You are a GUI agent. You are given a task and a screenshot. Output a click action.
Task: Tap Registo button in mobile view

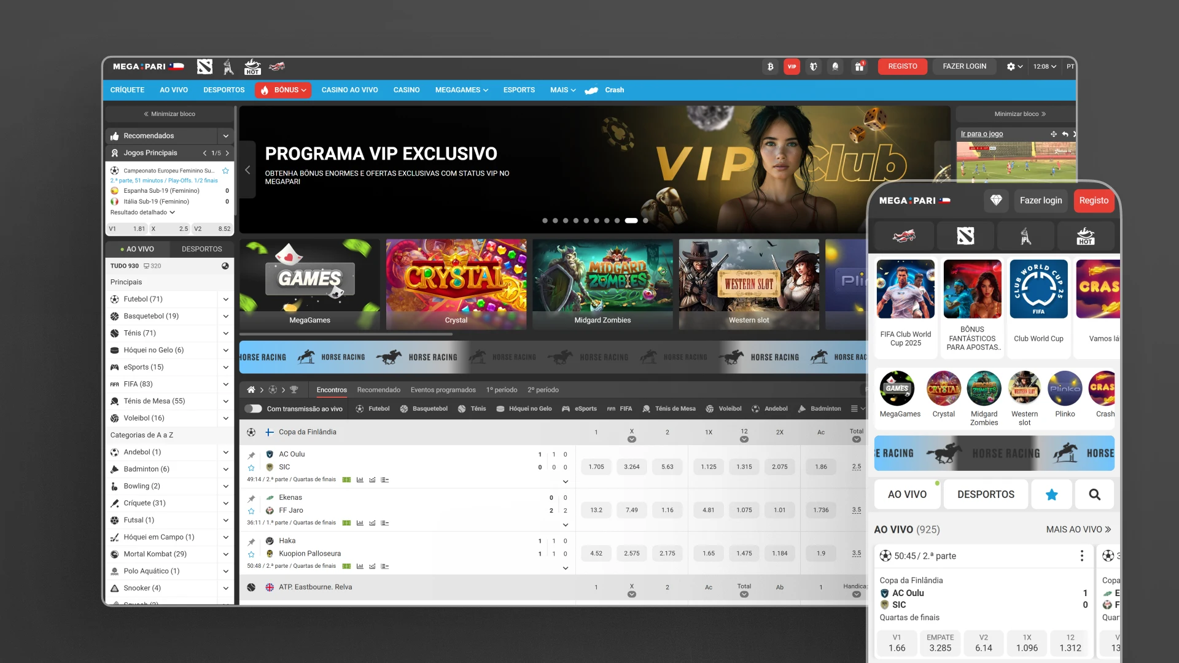pyautogui.click(x=1094, y=201)
